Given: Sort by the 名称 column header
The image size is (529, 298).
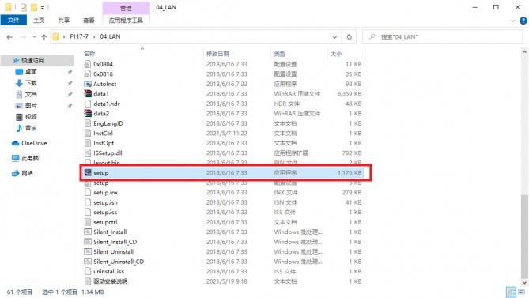Looking at the screenshot, I should point(89,54).
